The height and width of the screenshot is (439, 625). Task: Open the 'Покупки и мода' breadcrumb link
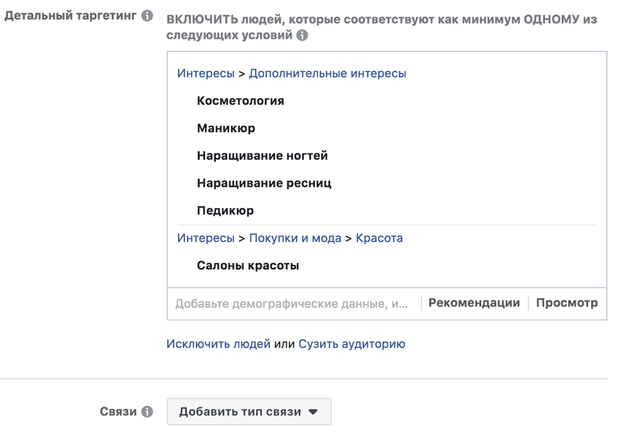click(x=295, y=238)
